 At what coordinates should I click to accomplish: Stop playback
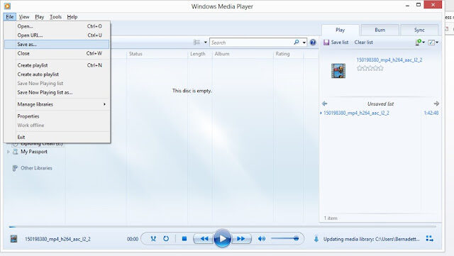click(184, 238)
